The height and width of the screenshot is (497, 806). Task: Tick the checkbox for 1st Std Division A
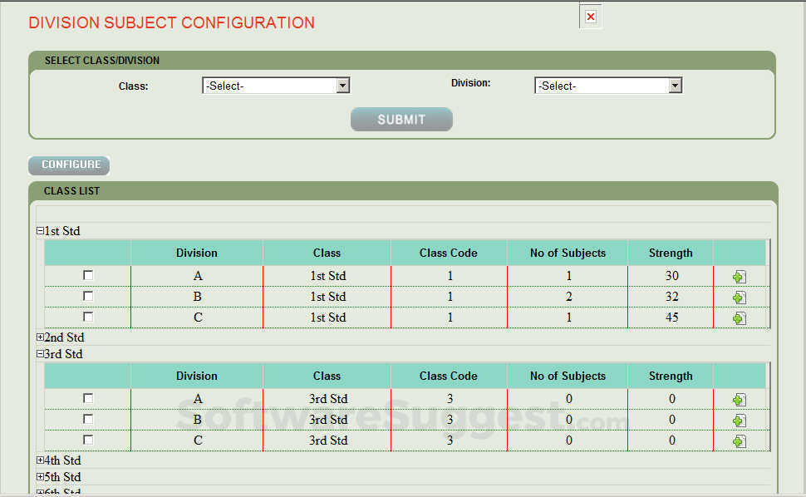point(87,274)
